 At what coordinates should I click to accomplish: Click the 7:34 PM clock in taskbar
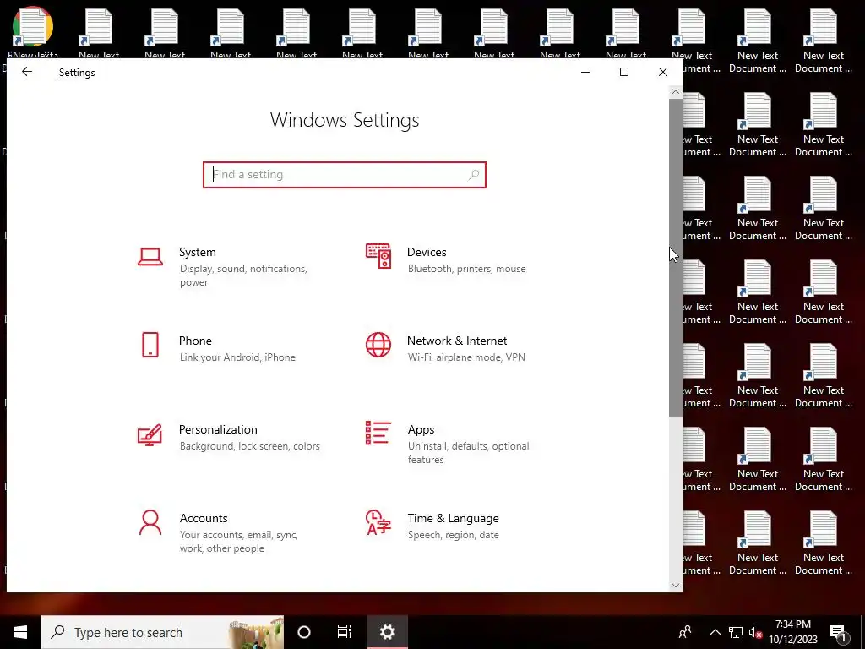792,624
